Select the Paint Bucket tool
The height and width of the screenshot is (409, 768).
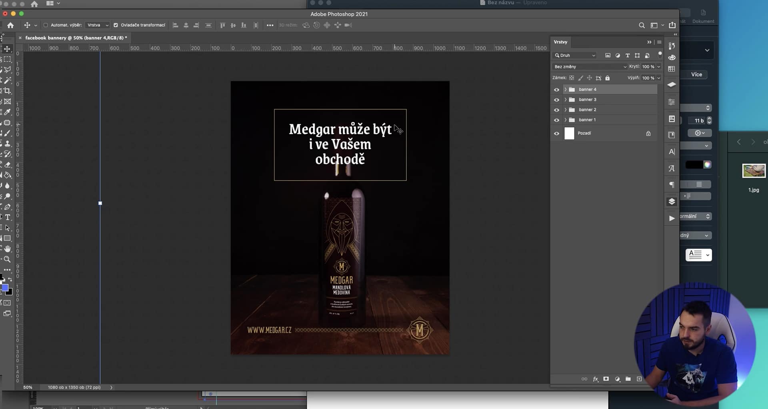(7, 175)
